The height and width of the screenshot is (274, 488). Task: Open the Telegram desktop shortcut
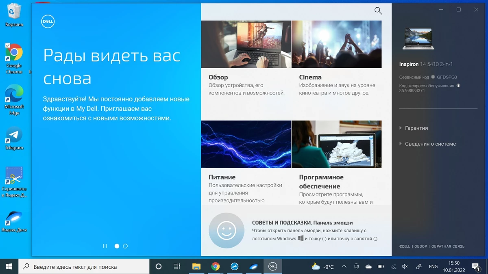click(x=14, y=138)
